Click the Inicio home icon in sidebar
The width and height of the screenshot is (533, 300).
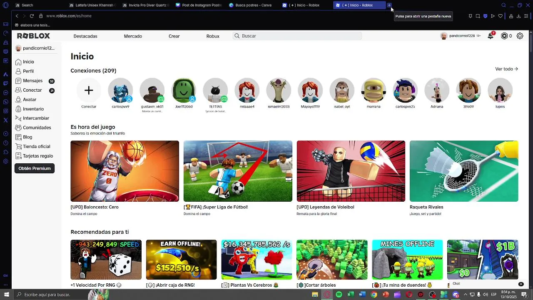[18, 62]
